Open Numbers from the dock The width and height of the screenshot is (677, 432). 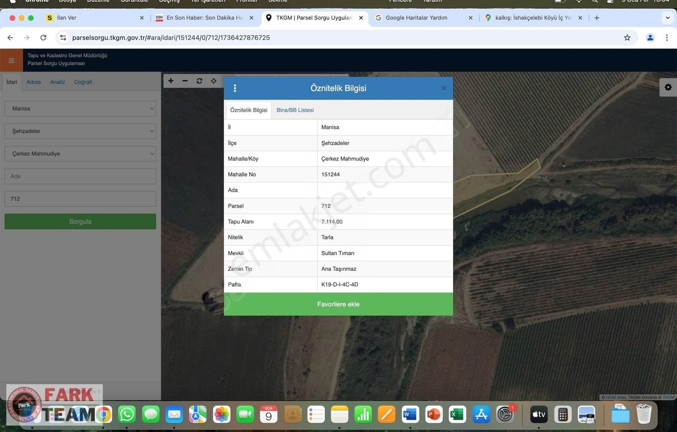click(x=363, y=414)
